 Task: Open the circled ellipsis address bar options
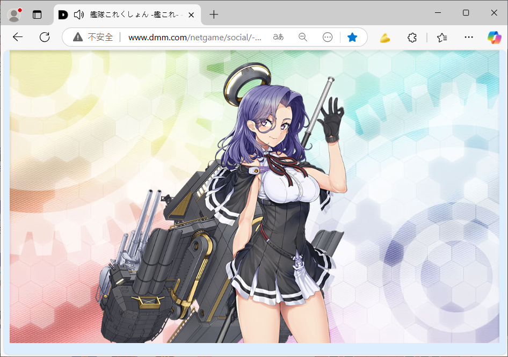pyautogui.click(x=328, y=37)
